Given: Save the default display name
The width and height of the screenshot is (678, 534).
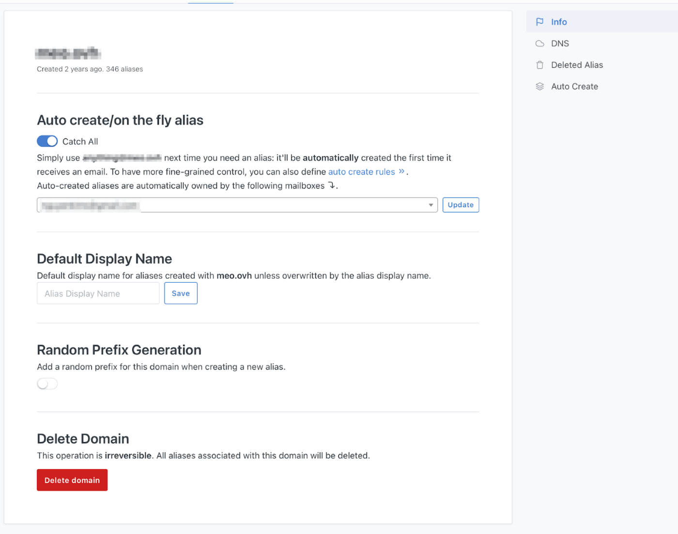Looking at the screenshot, I should tap(181, 293).
